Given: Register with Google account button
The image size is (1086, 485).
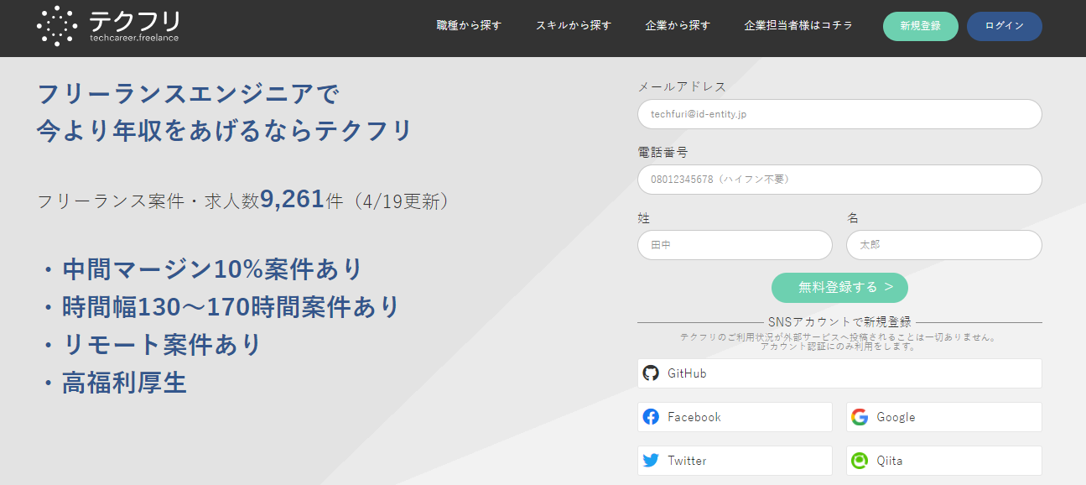Looking at the screenshot, I should [944, 417].
